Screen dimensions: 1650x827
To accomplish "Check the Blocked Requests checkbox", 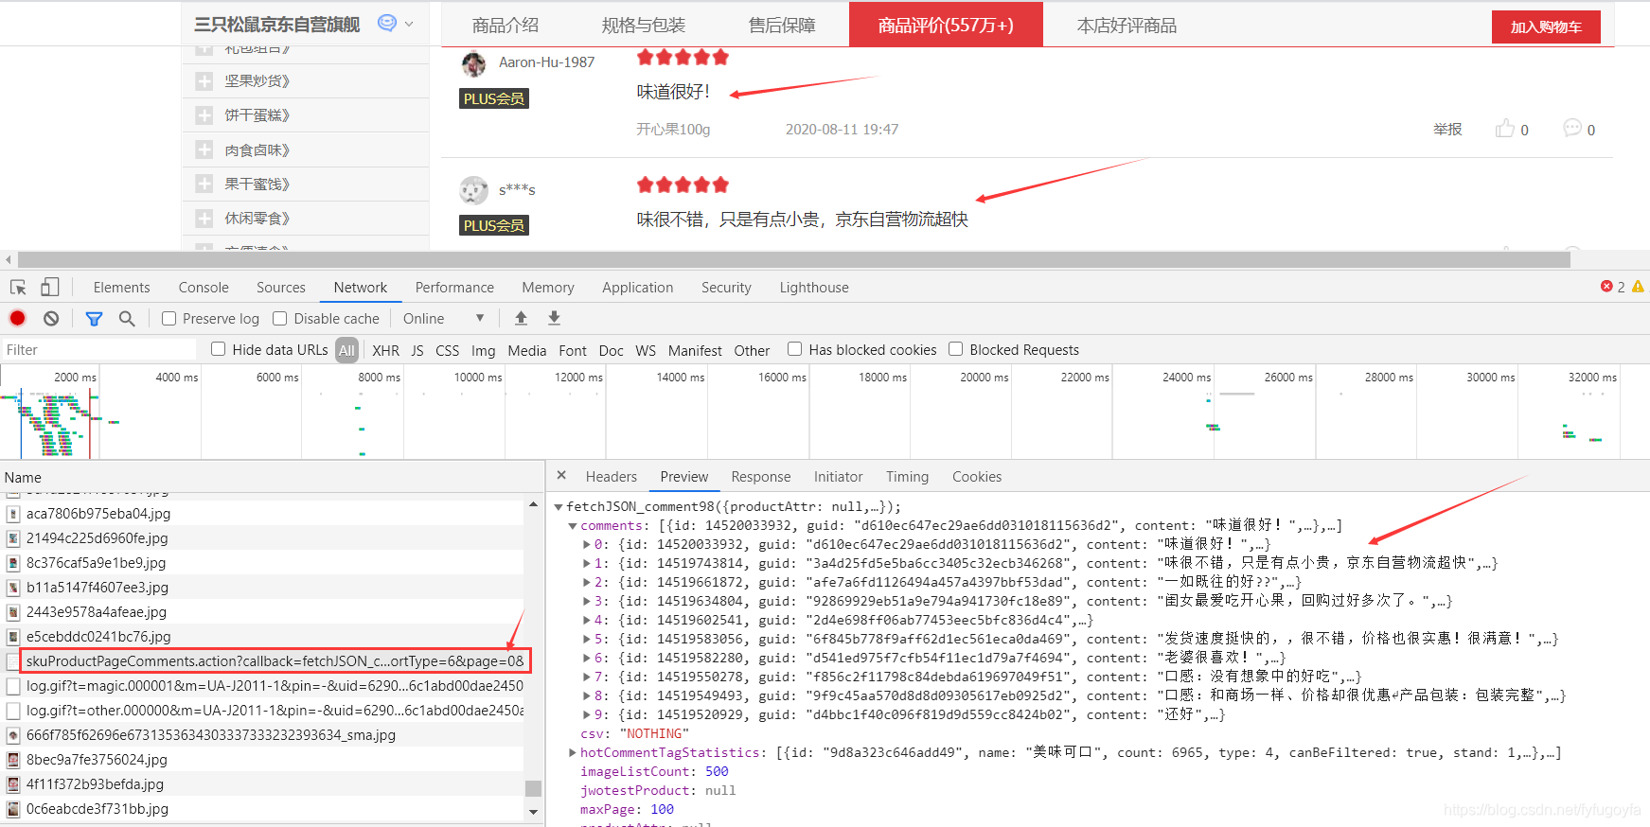I will pyautogui.click(x=955, y=349).
